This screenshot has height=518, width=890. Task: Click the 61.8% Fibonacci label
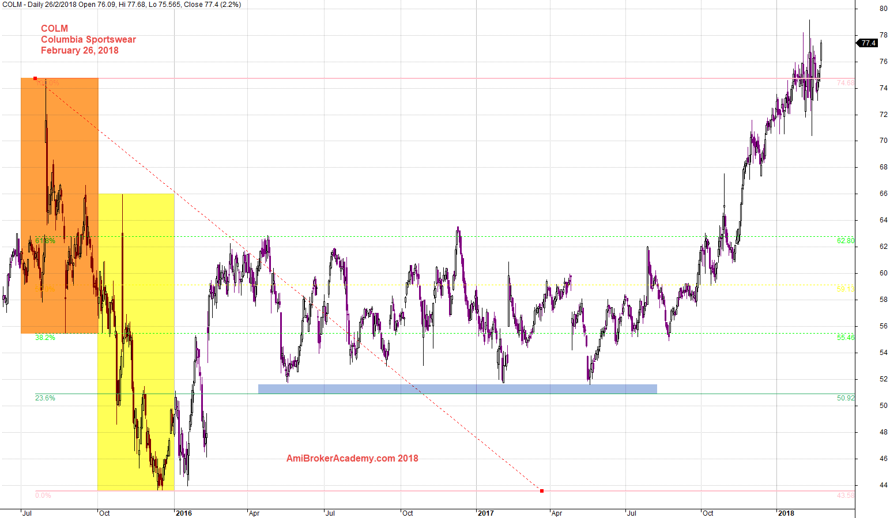[x=45, y=240]
